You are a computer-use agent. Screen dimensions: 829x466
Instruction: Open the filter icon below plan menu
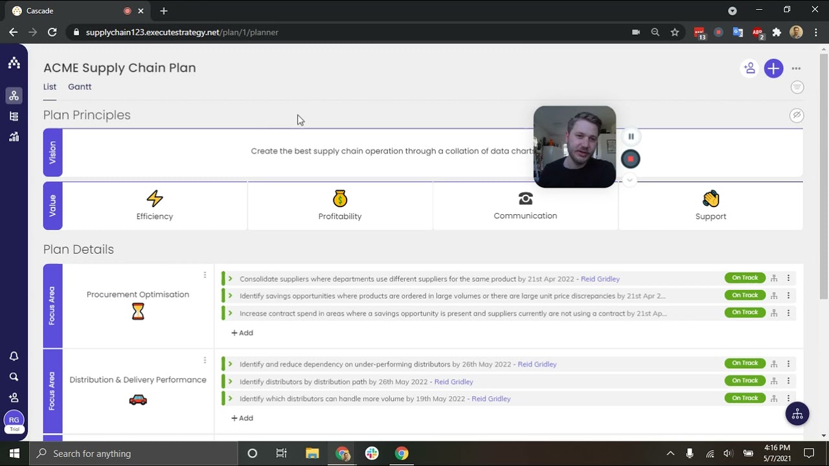(797, 87)
